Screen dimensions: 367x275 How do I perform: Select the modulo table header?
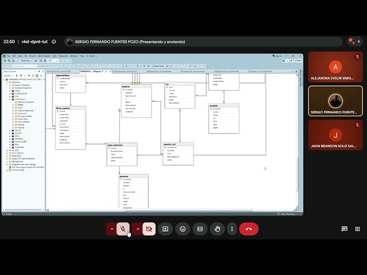pyautogui.click(x=224, y=105)
